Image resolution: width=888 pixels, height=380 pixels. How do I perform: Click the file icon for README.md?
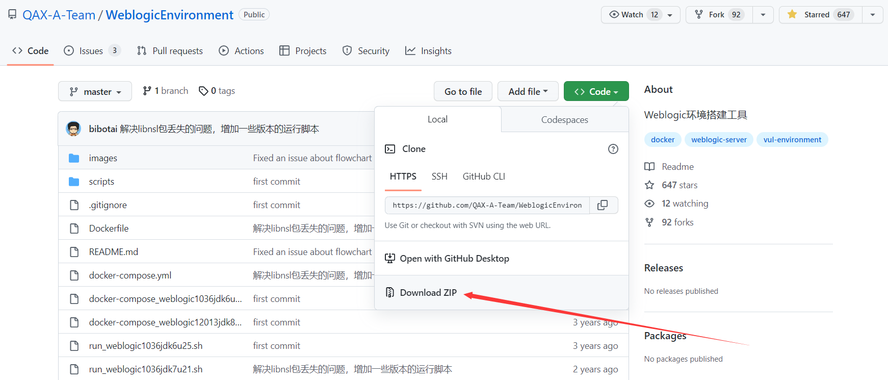[x=74, y=252]
